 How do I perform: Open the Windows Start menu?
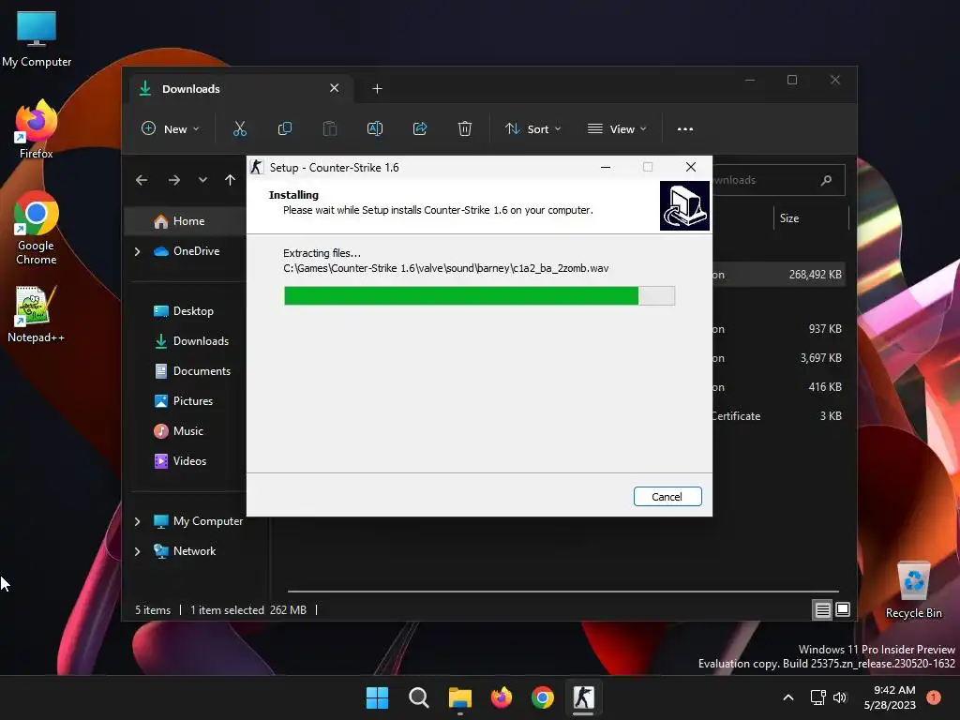click(x=377, y=697)
